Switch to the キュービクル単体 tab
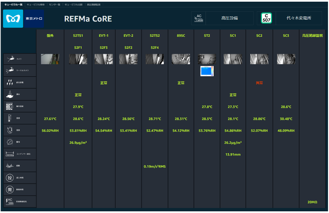The height and width of the screenshot is (213, 329). 36,5
